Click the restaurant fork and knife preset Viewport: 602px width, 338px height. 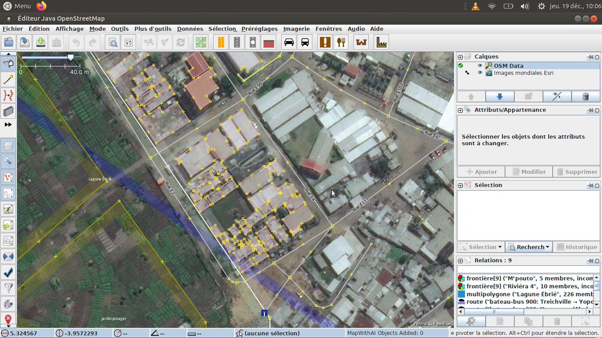tap(342, 43)
